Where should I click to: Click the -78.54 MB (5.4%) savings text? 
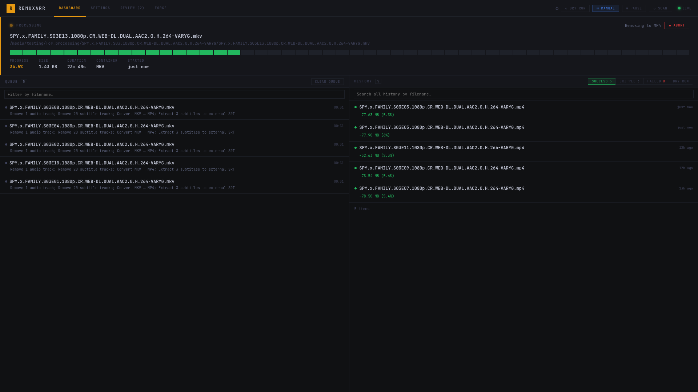pyautogui.click(x=377, y=176)
